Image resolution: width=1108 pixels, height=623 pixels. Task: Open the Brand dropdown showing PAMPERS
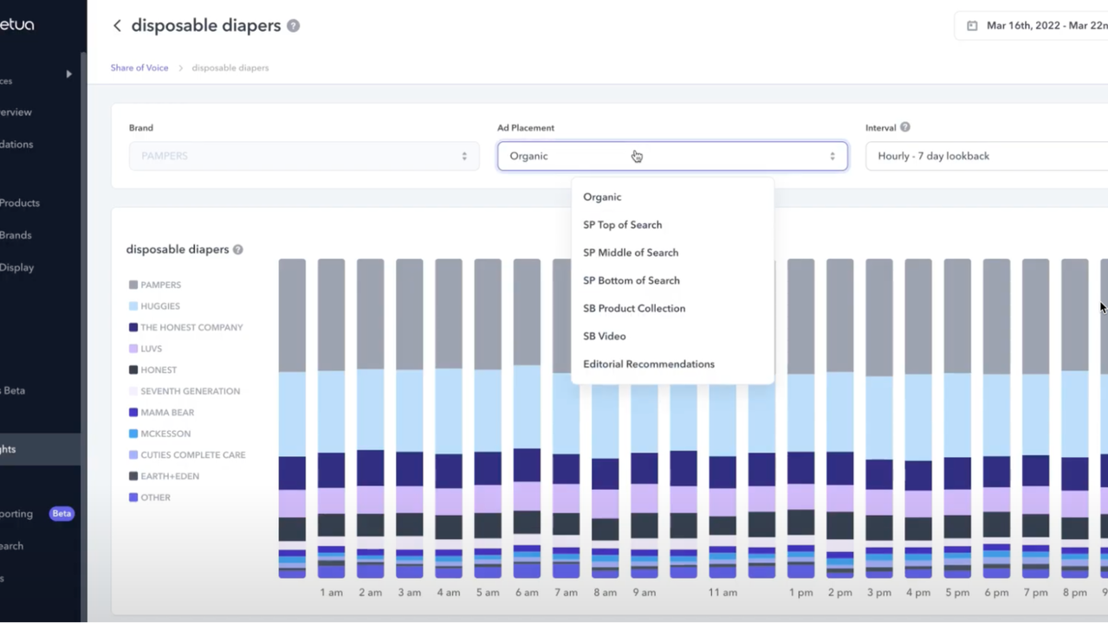click(x=303, y=157)
